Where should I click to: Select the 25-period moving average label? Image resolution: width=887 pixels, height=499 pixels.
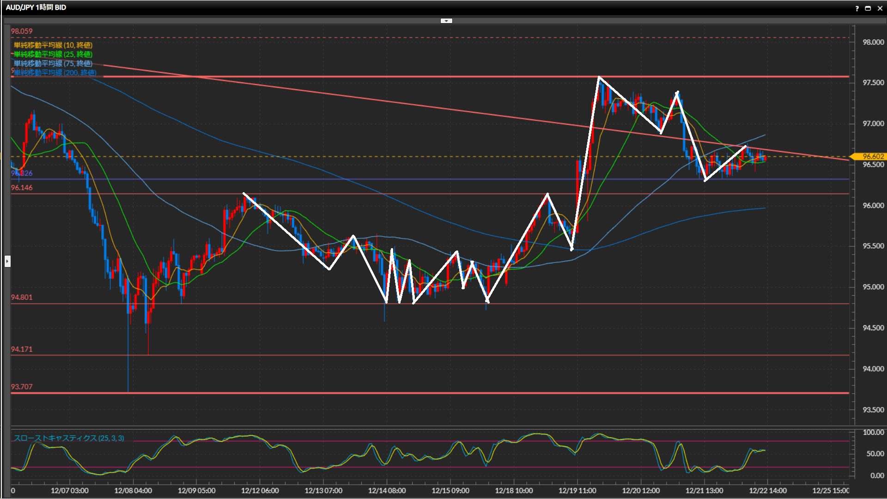click(53, 55)
